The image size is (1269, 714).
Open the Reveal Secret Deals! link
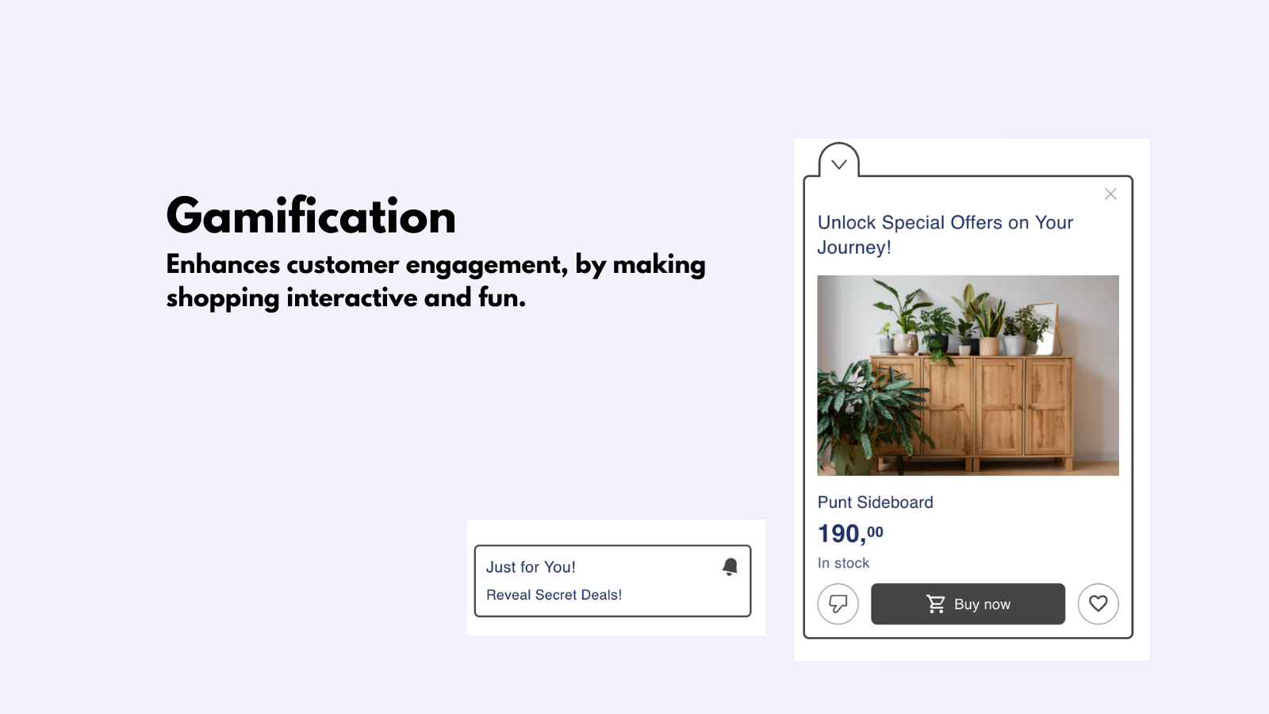click(x=554, y=594)
